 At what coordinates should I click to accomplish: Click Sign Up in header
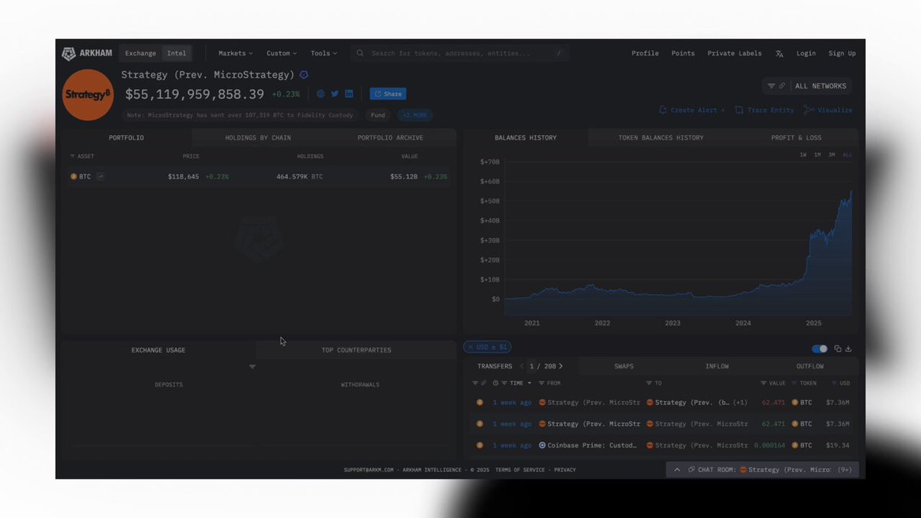pyautogui.click(x=842, y=54)
